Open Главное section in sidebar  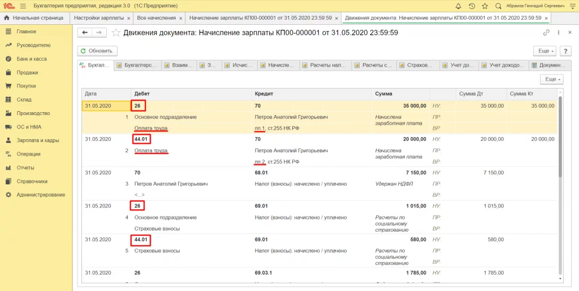[x=26, y=32]
